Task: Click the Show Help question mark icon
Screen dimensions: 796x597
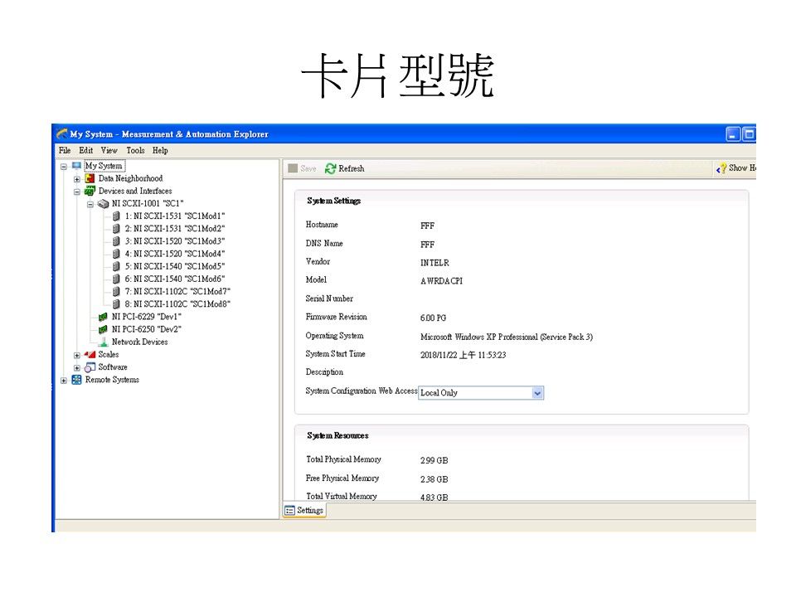Action: [721, 168]
